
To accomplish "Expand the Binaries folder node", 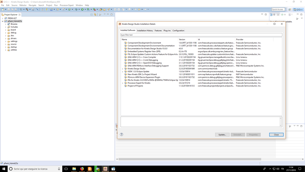I will coord(5,24).
